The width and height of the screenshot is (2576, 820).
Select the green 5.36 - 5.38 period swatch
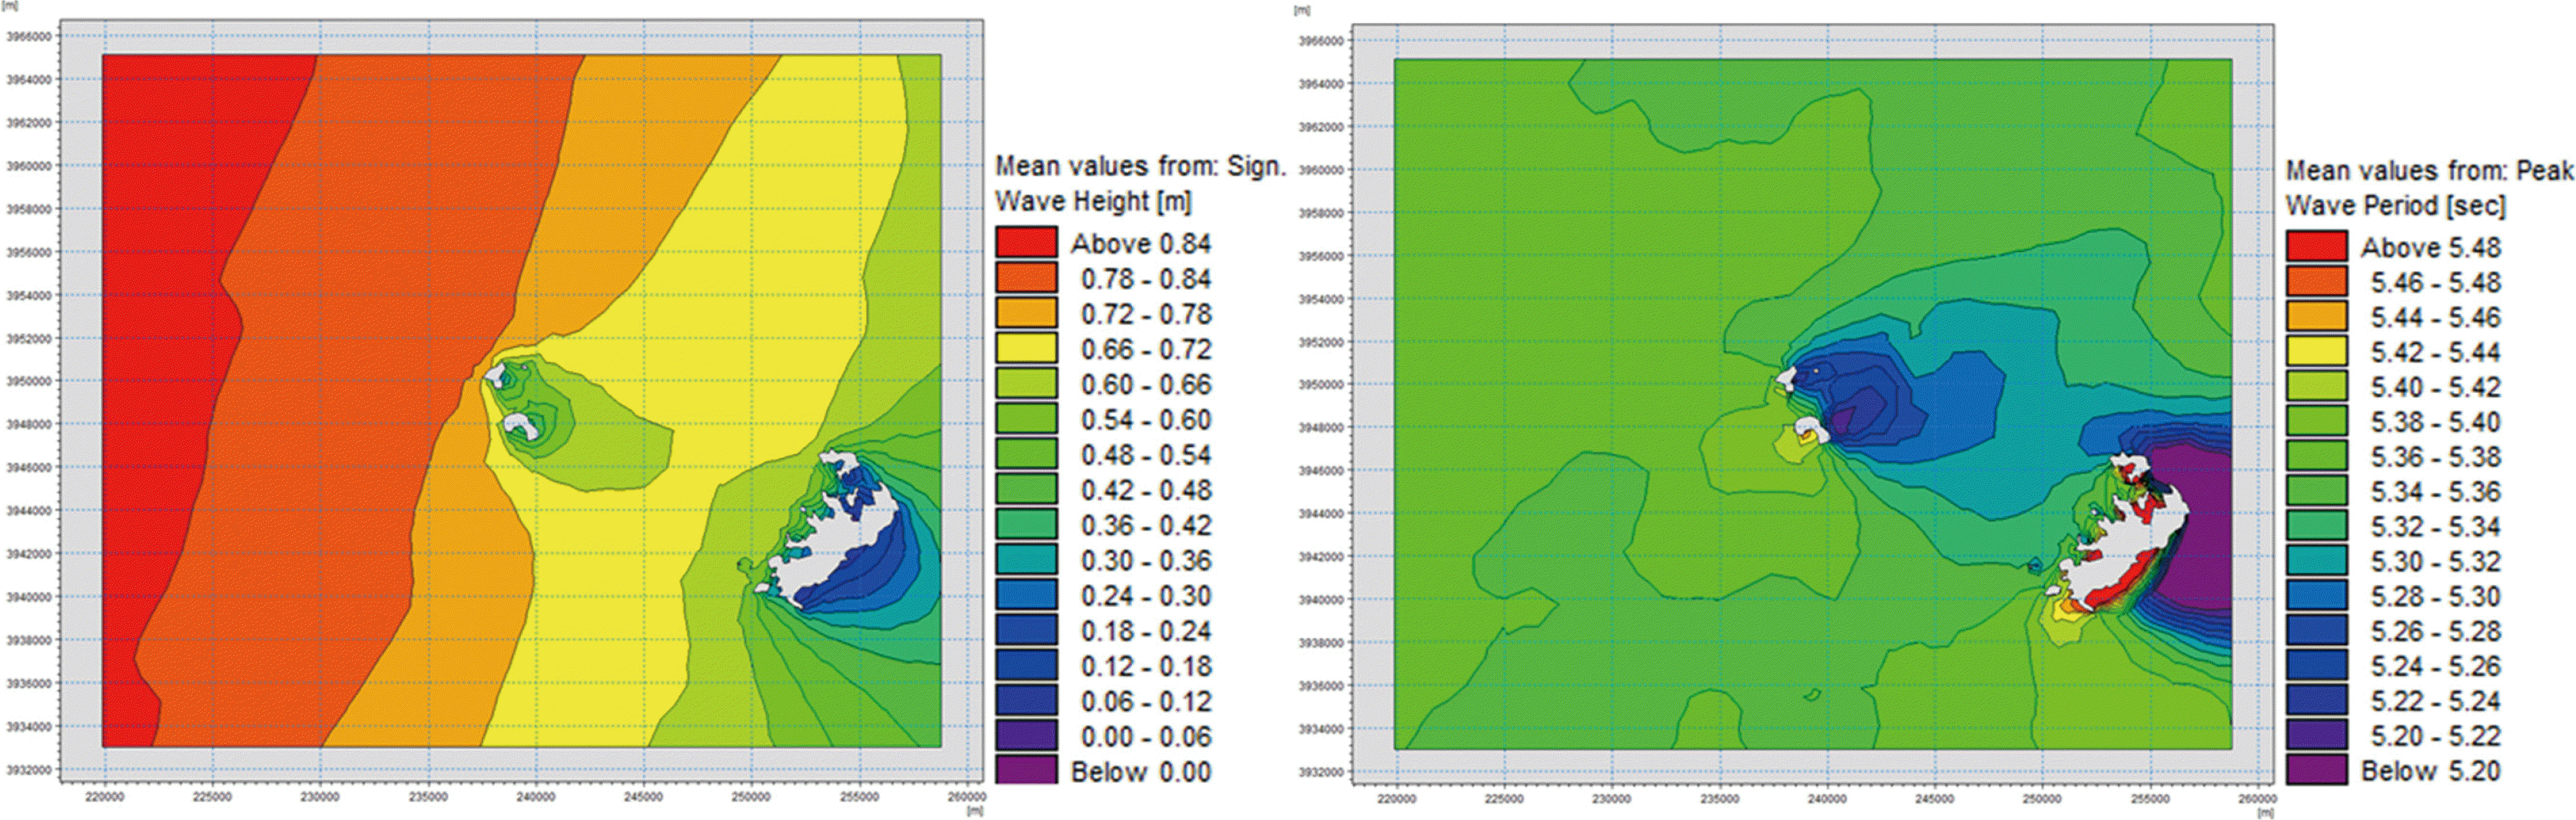click(2316, 456)
